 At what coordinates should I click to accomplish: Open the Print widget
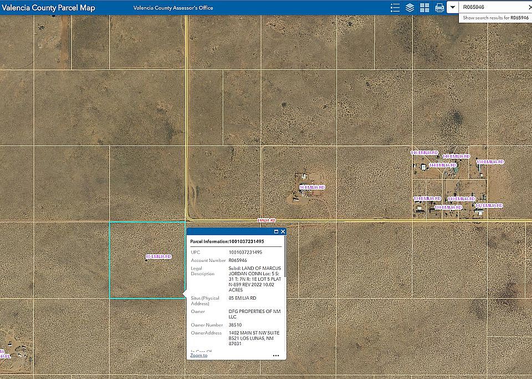tap(439, 8)
